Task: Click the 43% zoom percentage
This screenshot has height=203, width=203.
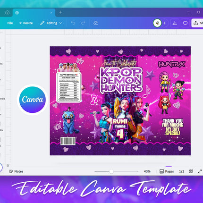Action: (x=147, y=171)
